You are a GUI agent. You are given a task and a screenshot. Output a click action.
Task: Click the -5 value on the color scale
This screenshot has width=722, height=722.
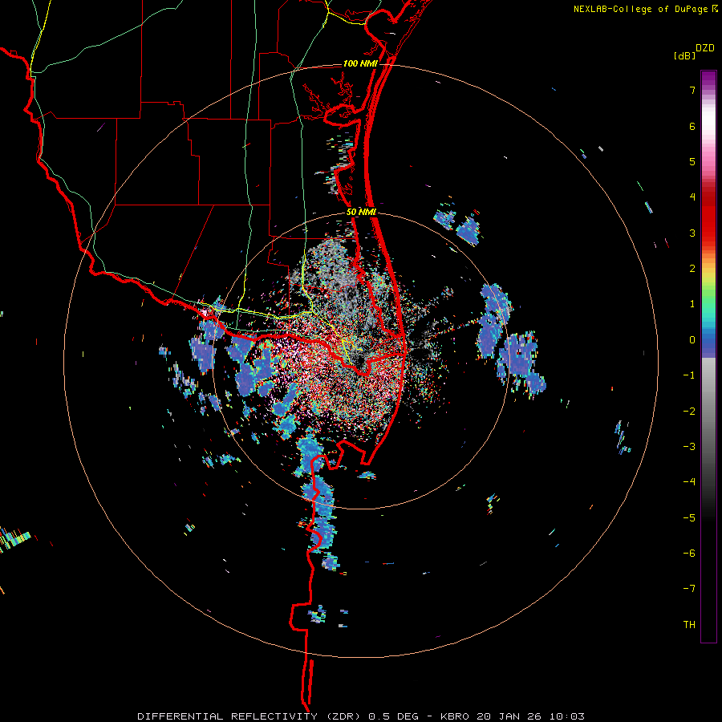point(689,518)
